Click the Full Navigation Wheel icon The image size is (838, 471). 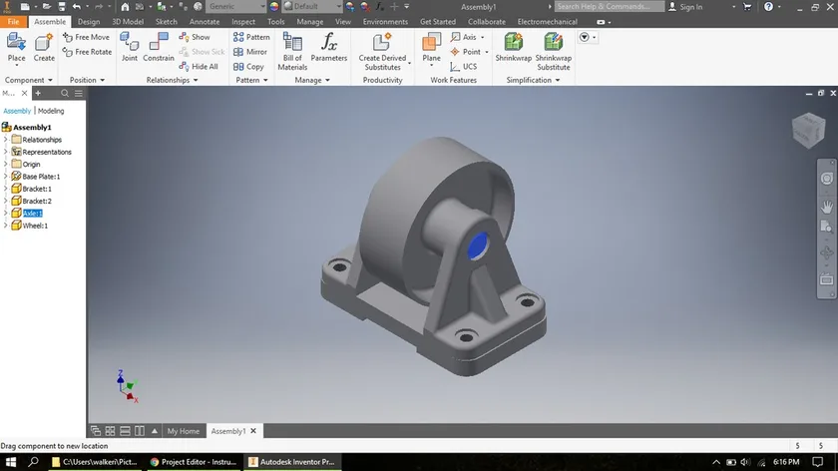click(x=827, y=179)
